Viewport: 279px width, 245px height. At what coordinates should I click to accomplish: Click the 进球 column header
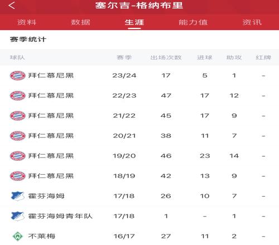point(205,57)
